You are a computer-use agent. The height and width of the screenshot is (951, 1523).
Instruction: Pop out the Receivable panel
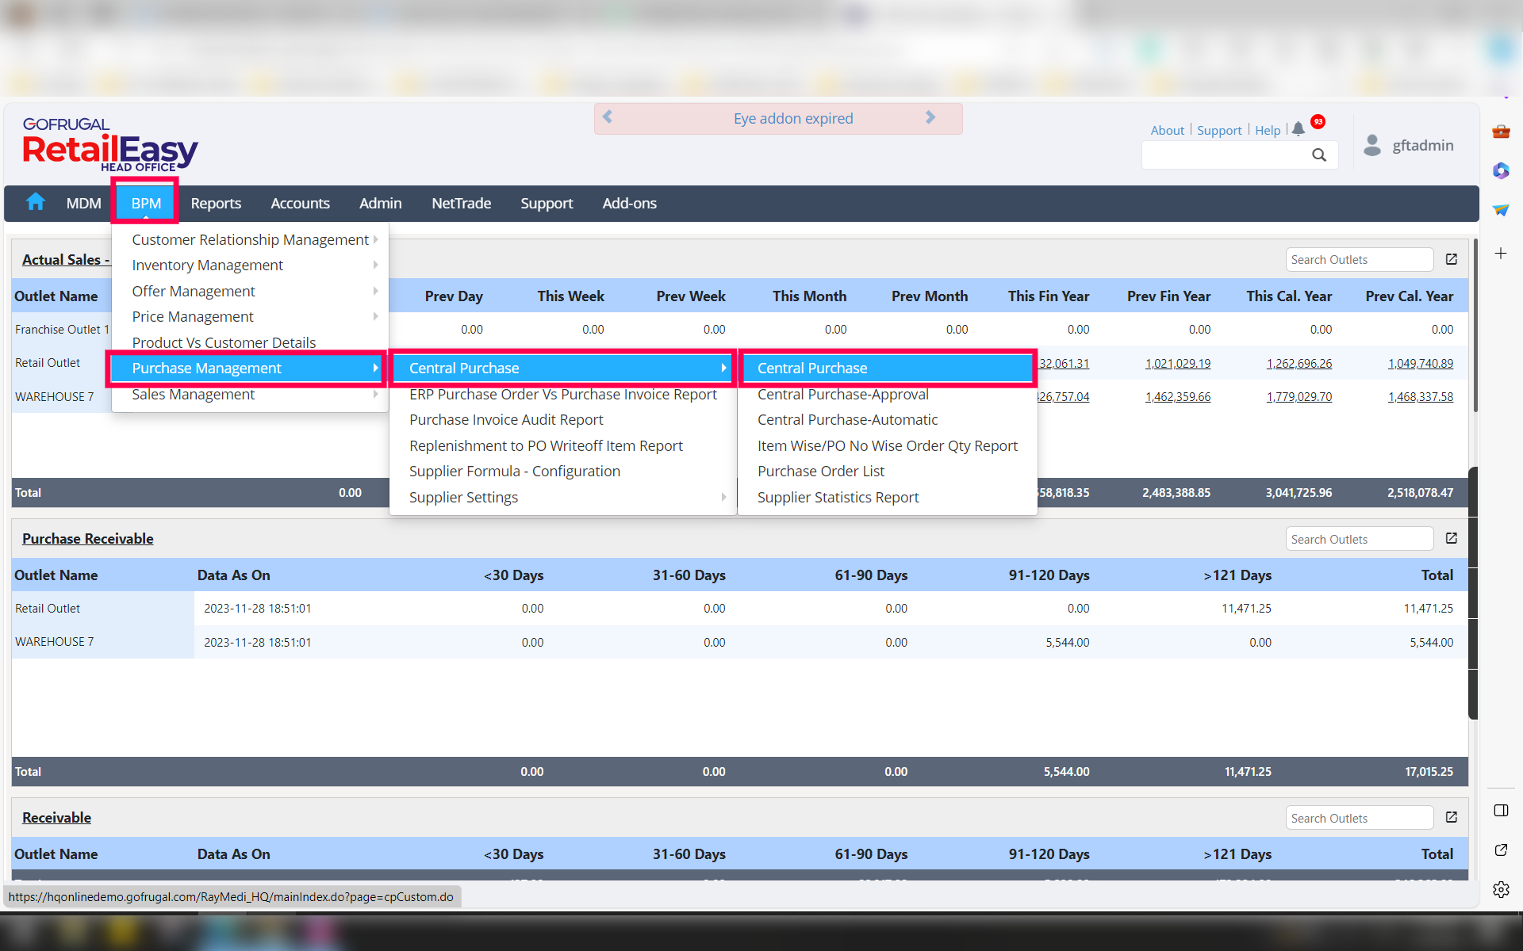pyautogui.click(x=1451, y=817)
